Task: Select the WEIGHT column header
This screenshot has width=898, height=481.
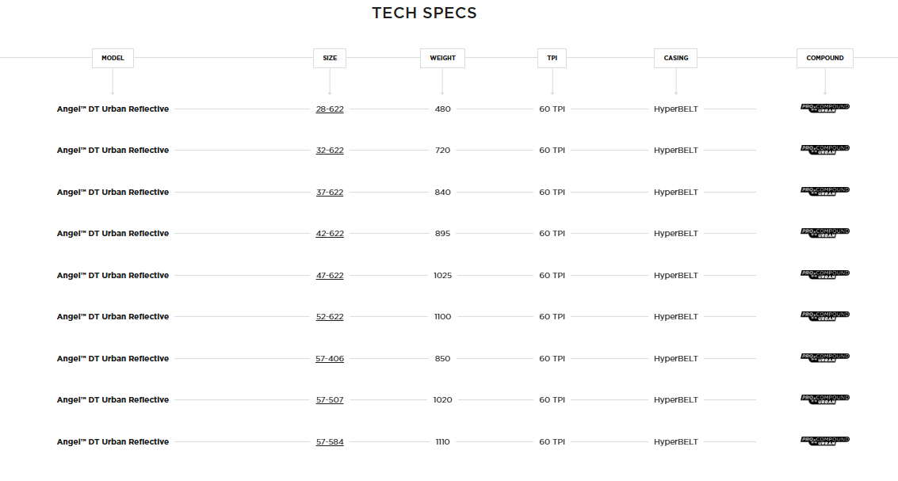Action: tap(442, 58)
